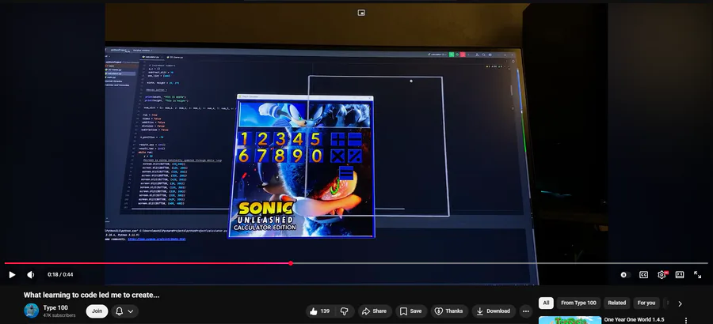Click the 'Sonic Unleashed Calculator Edition' logo in video
Image resolution: width=713 pixels, height=324 pixels.
pos(266,217)
